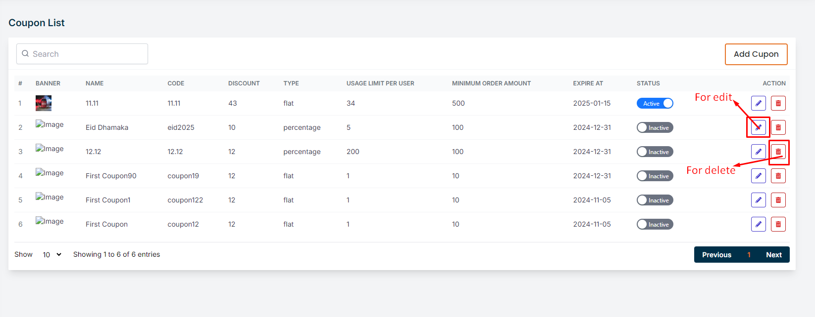Delete the First Coupon1 coupon
The width and height of the screenshot is (815, 317).
click(x=778, y=200)
